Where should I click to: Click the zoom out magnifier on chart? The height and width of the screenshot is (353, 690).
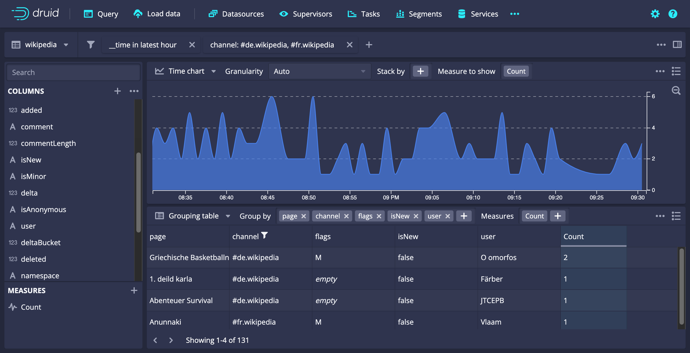(x=676, y=90)
